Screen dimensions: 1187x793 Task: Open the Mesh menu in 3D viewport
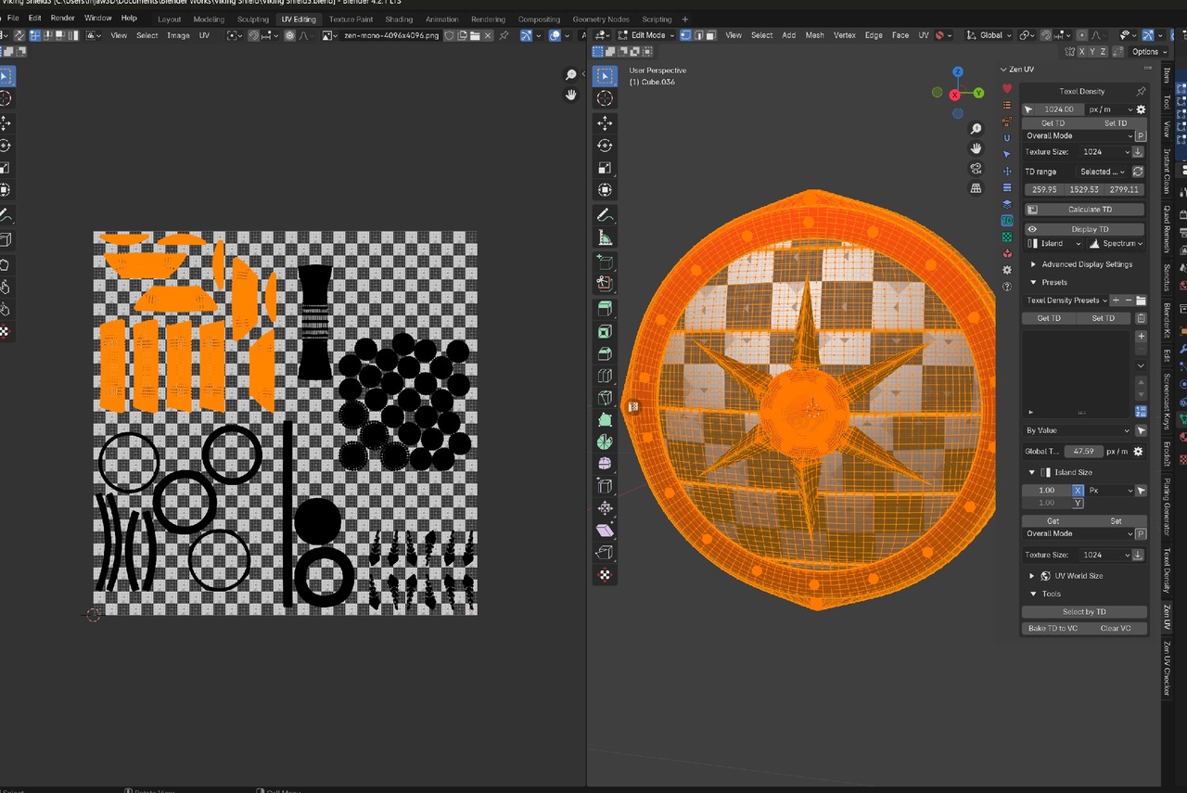814,35
